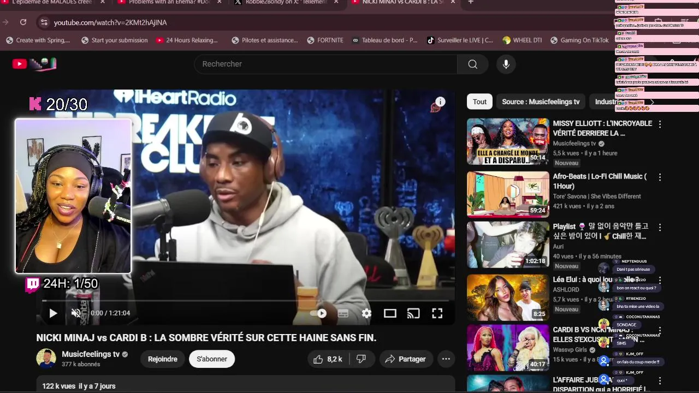Unmute the video via speaker icon
Viewport: 699px width, 393px height.
[76, 313]
